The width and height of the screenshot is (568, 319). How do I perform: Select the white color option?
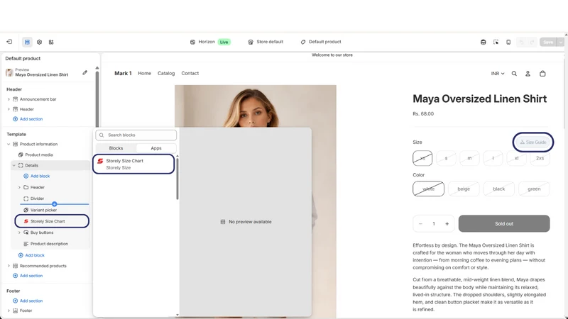pos(429,189)
